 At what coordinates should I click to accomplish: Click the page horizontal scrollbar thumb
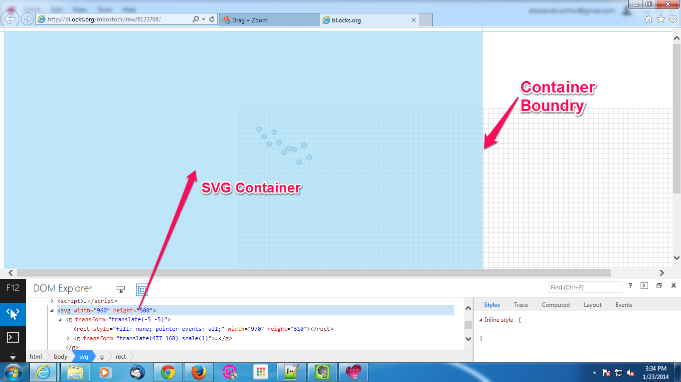(314, 273)
